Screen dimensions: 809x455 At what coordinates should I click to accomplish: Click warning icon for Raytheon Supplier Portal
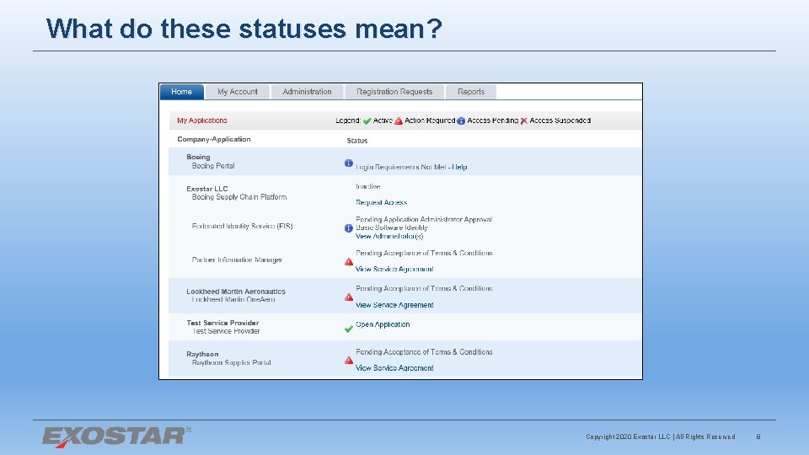tap(349, 360)
